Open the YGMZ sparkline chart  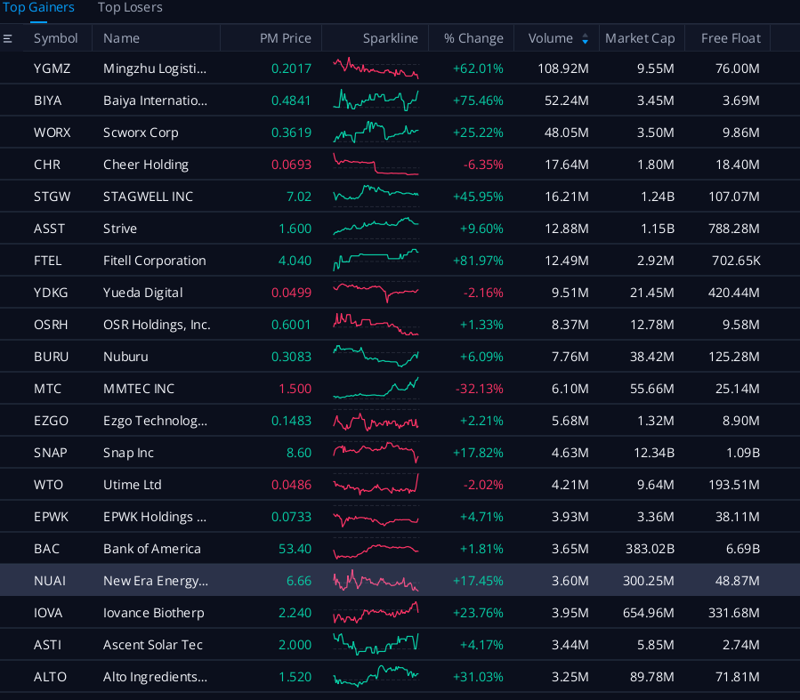click(376, 68)
